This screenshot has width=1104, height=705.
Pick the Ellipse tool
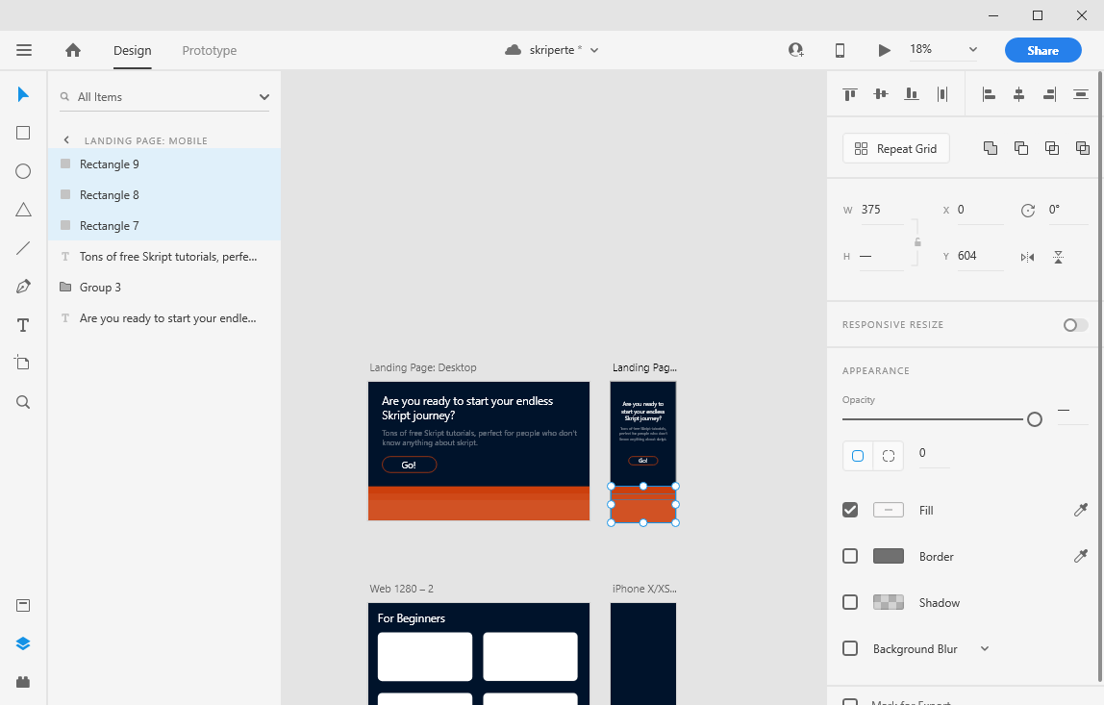[x=23, y=171]
